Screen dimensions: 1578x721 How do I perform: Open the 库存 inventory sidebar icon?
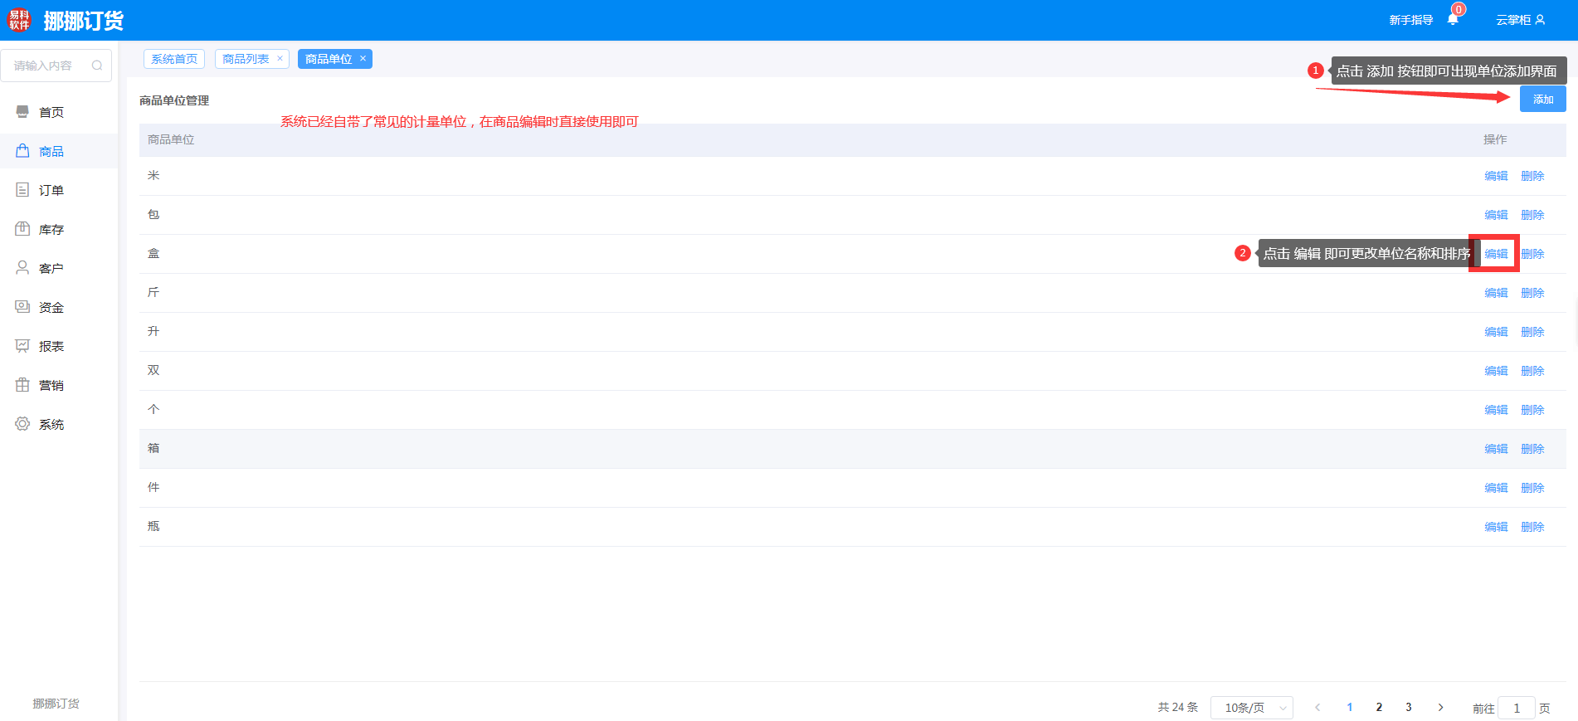coord(22,229)
